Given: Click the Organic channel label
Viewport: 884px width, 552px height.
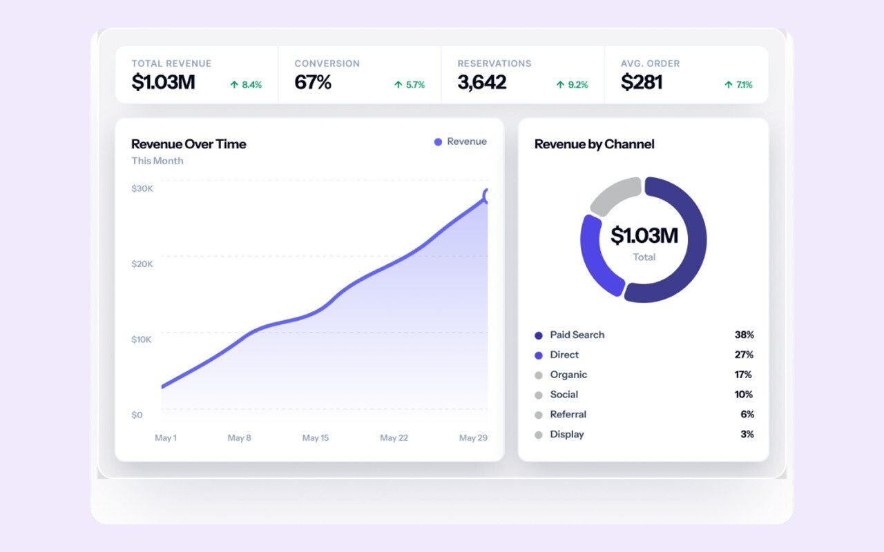Looking at the screenshot, I should click(x=568, y=375).
